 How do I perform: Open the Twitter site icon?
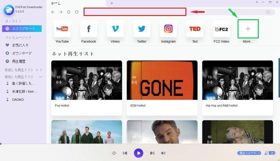point(142,29)
